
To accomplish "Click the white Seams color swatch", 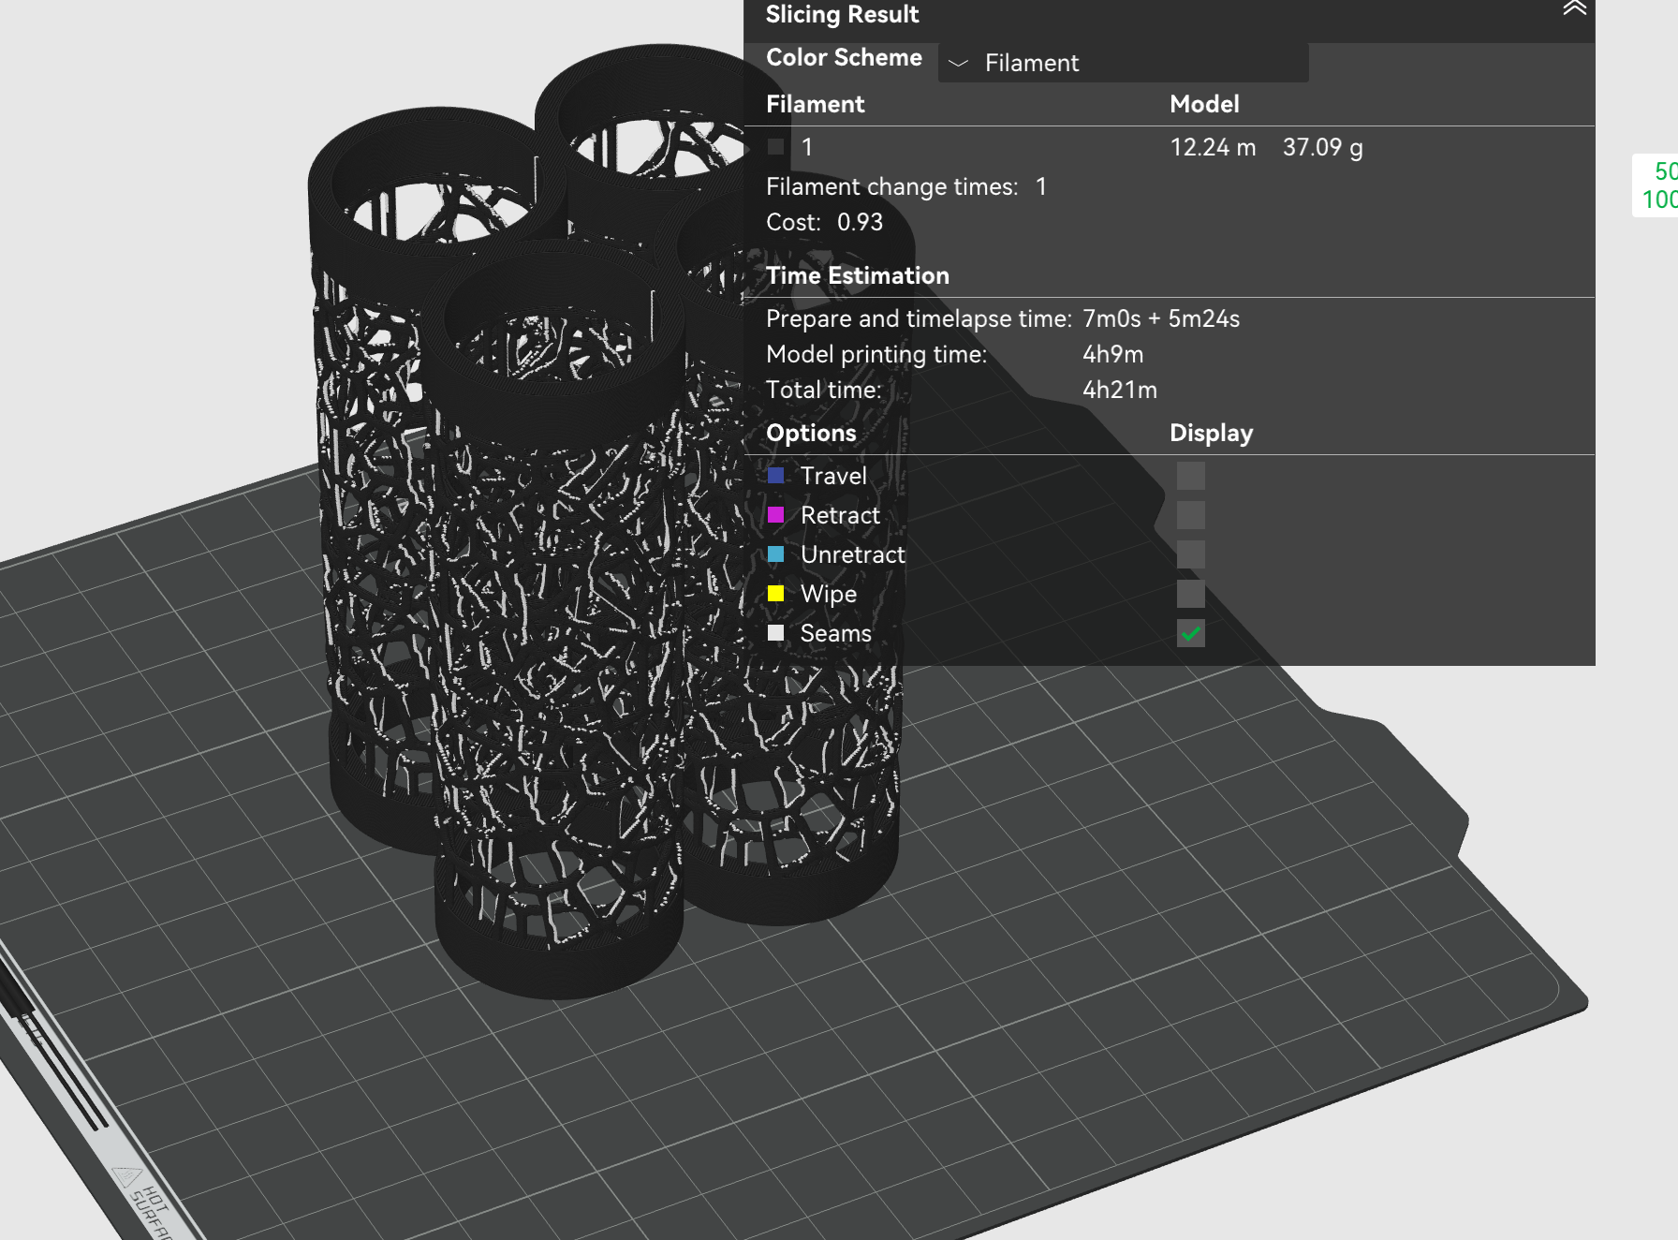I will pyautogui.click(x=775, y=633).
